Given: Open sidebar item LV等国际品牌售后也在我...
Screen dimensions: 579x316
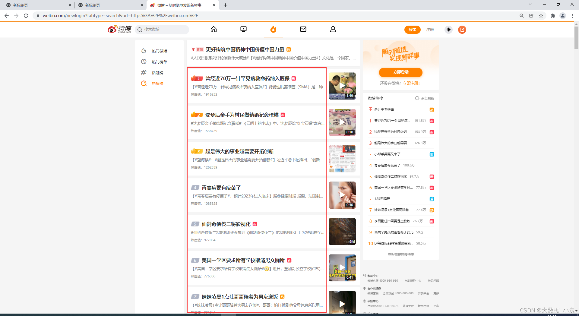Looking at the screenshot, I should pos(394,243).
